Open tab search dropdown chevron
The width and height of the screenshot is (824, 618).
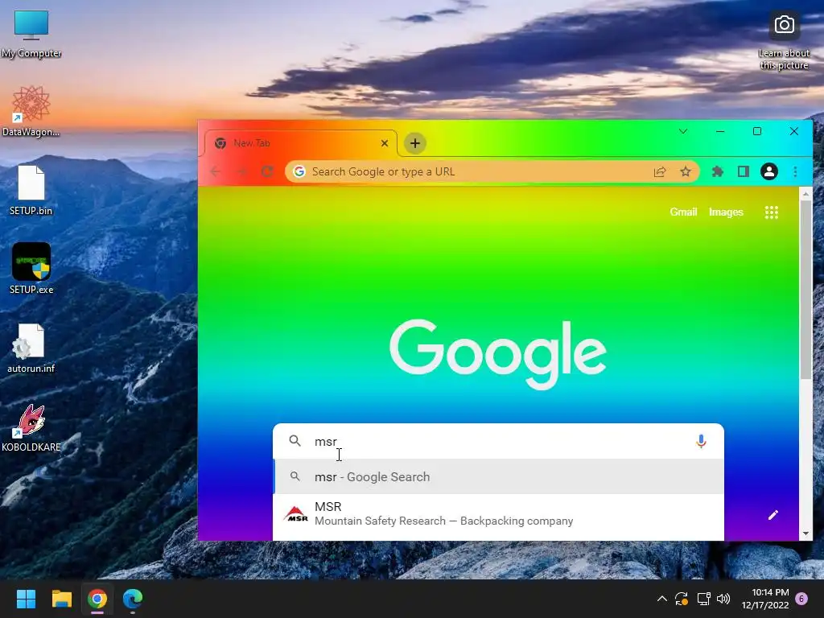coord(683,131)
